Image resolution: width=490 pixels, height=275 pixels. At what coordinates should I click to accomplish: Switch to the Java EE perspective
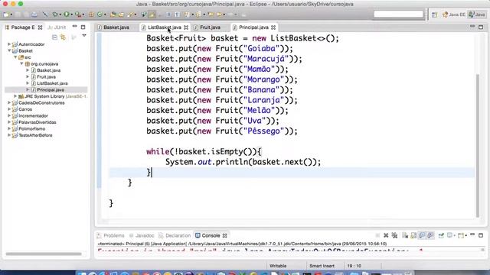[453, 15]
